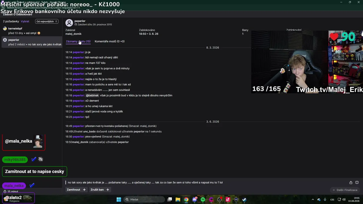Open Steam from the taskbar

click(244, 199)
